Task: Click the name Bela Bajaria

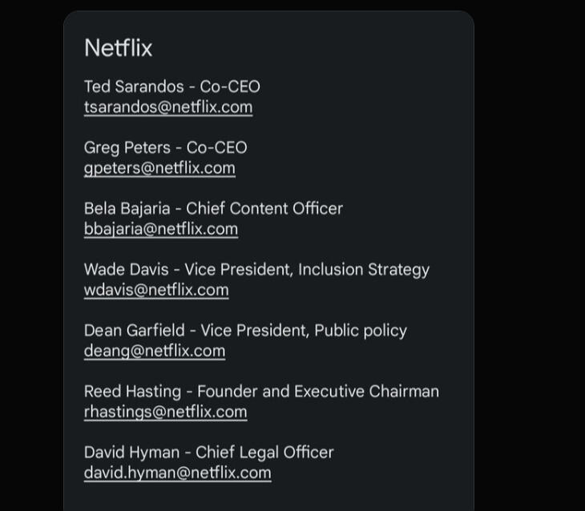Action: pos(127,209)
